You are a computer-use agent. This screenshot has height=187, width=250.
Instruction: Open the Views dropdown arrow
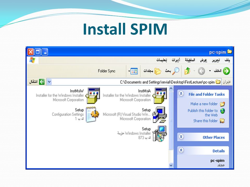(x=129, y=71)
